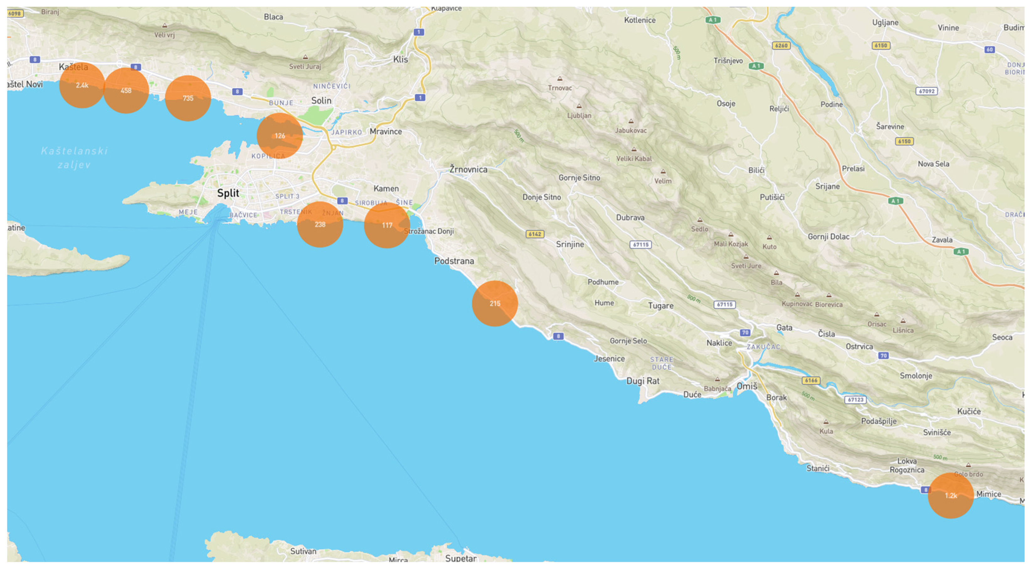1031x571 pixels.
Task: Click the Klis place label
Action: [400, 60]
